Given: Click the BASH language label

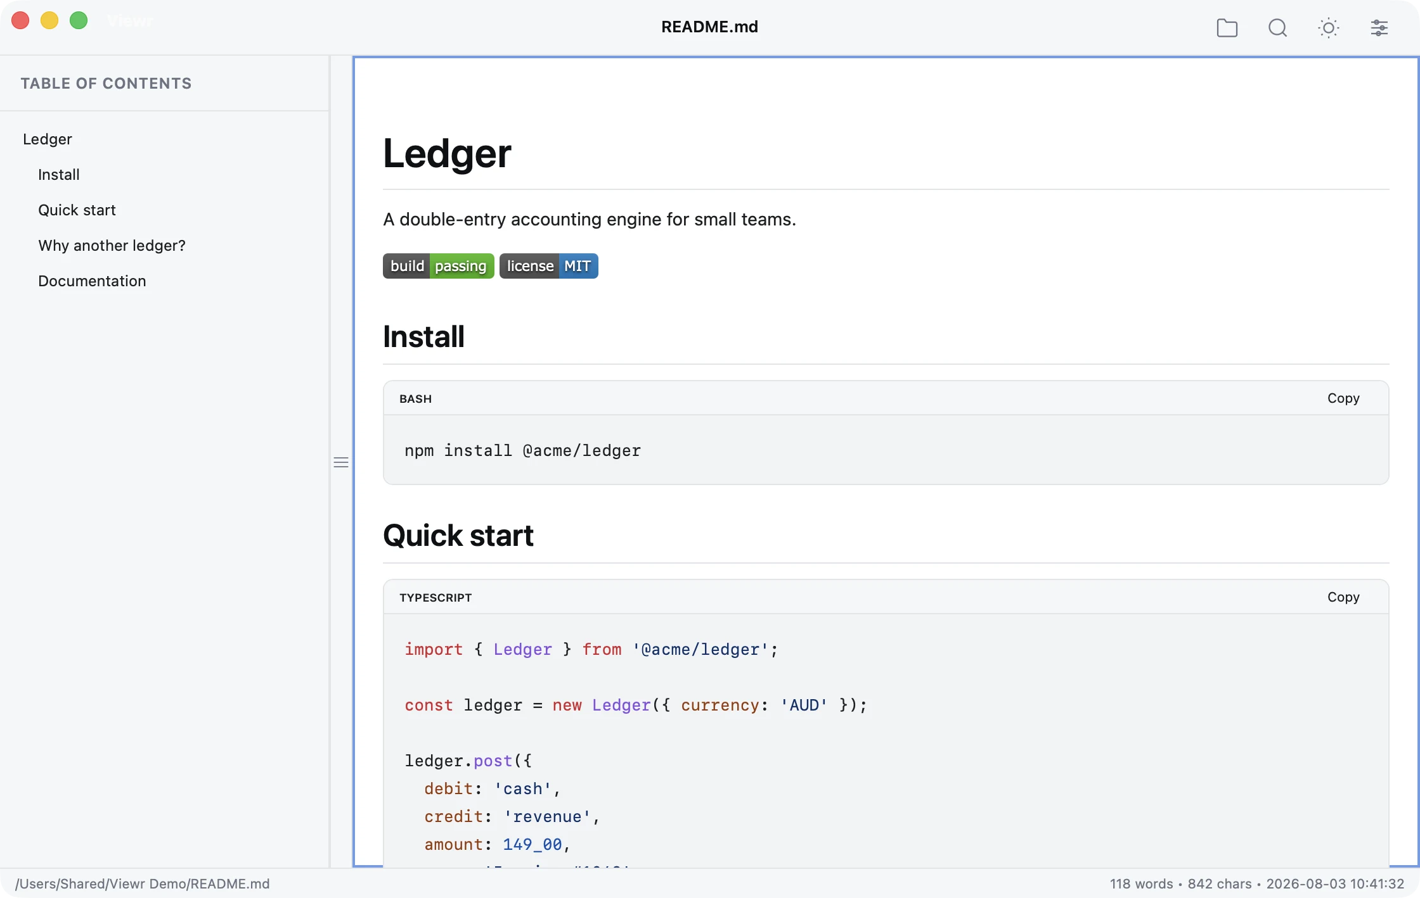Looking at the screenshot, I should point(415,399).
